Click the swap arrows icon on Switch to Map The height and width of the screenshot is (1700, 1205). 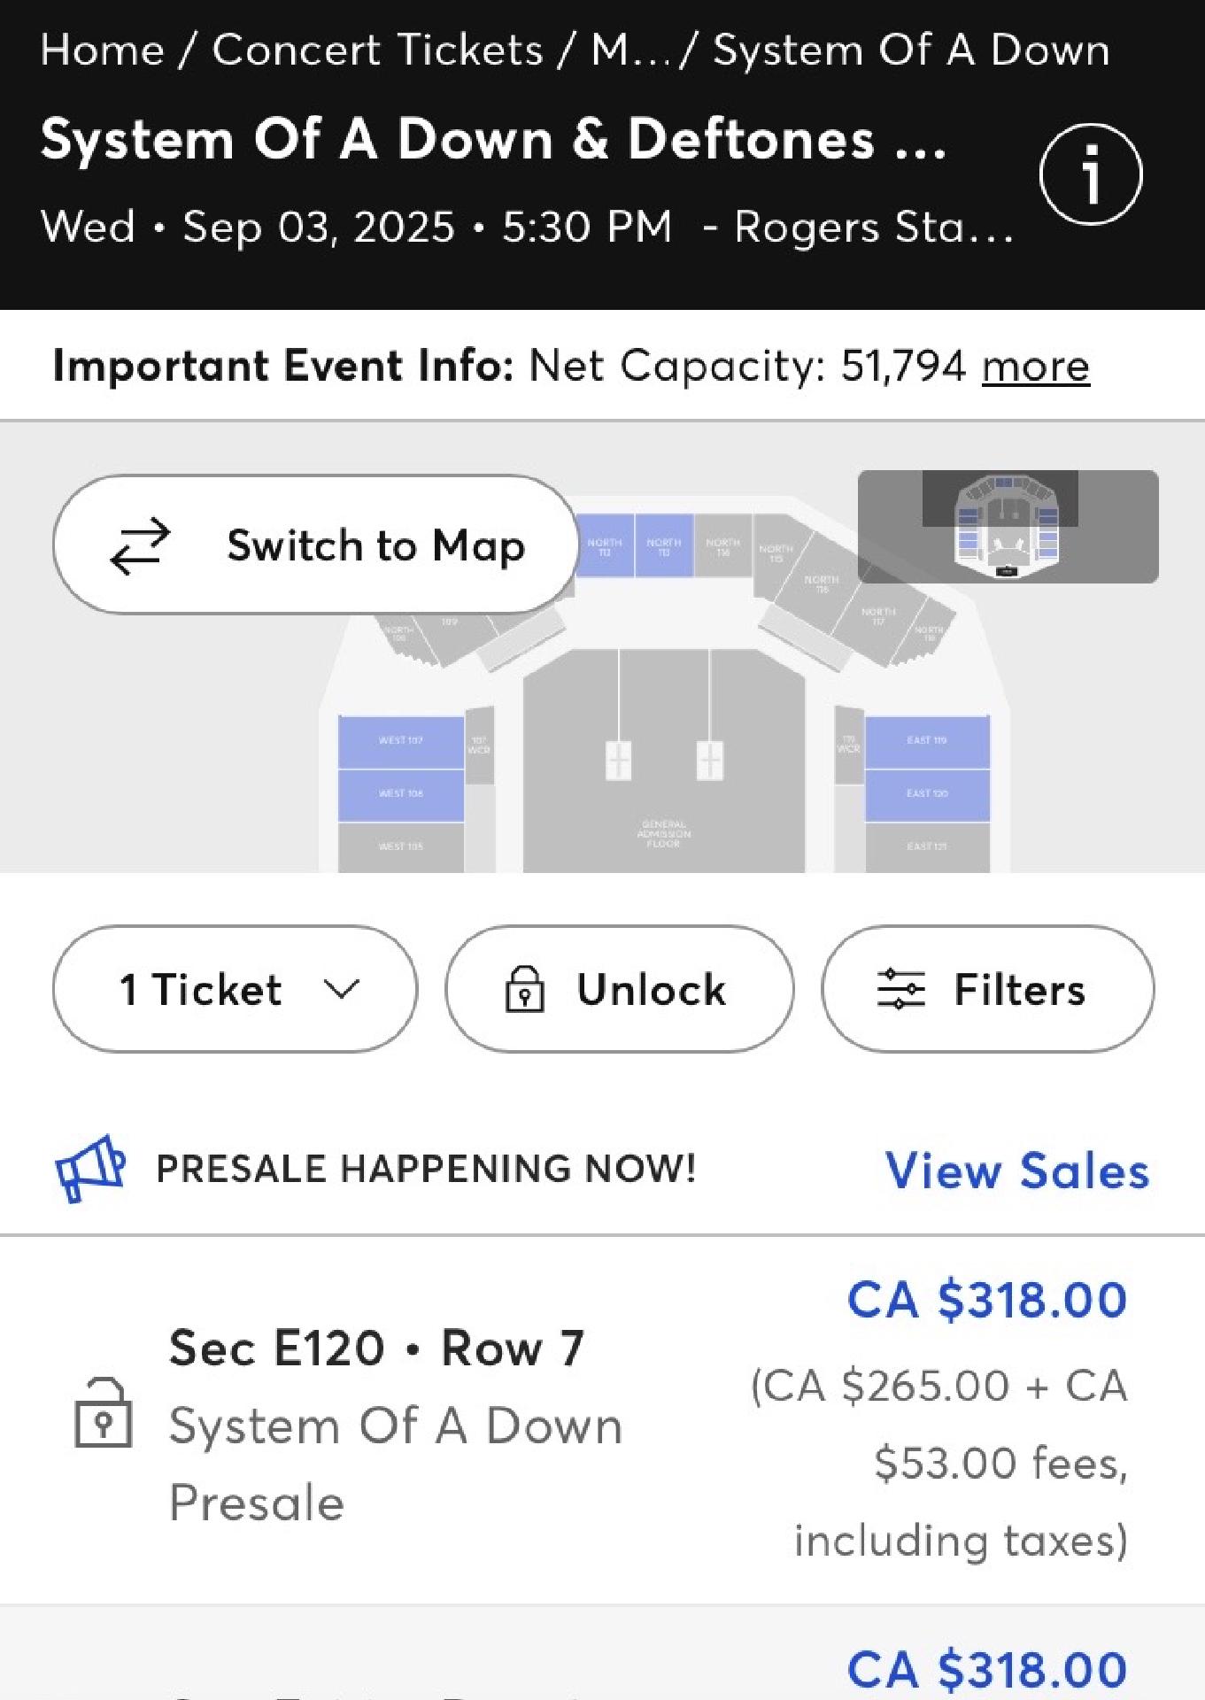[x=140, y=545]
